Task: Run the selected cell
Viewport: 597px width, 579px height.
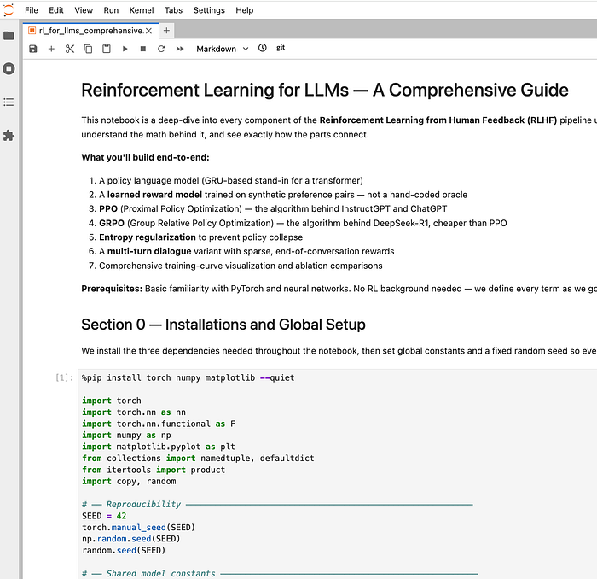Action: 125,49
